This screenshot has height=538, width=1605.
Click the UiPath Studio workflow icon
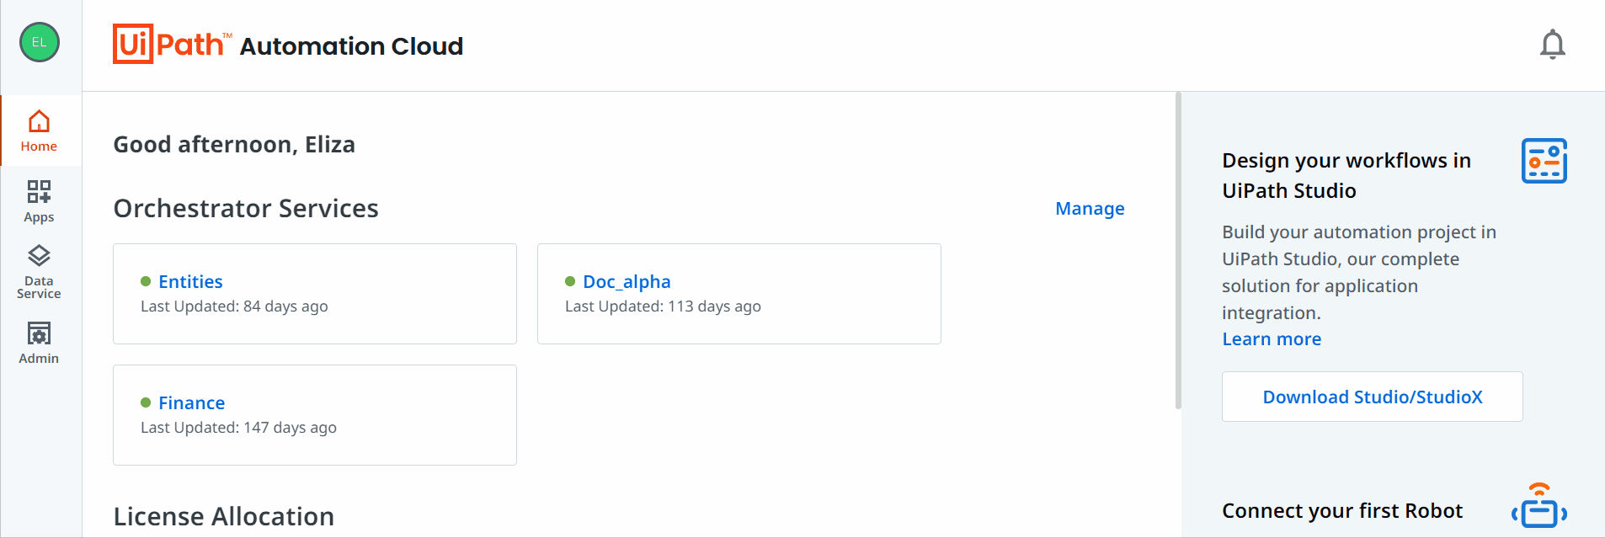pos(1544,161)
